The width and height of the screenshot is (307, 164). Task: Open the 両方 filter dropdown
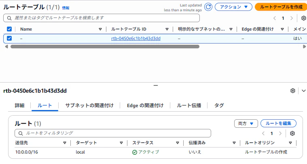(246, 123)
